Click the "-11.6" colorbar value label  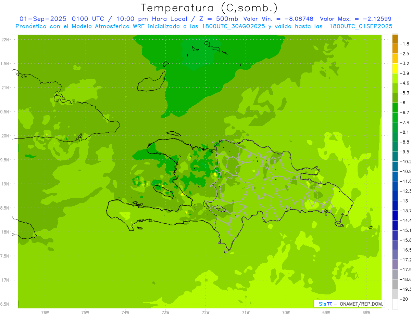(406, 181)
